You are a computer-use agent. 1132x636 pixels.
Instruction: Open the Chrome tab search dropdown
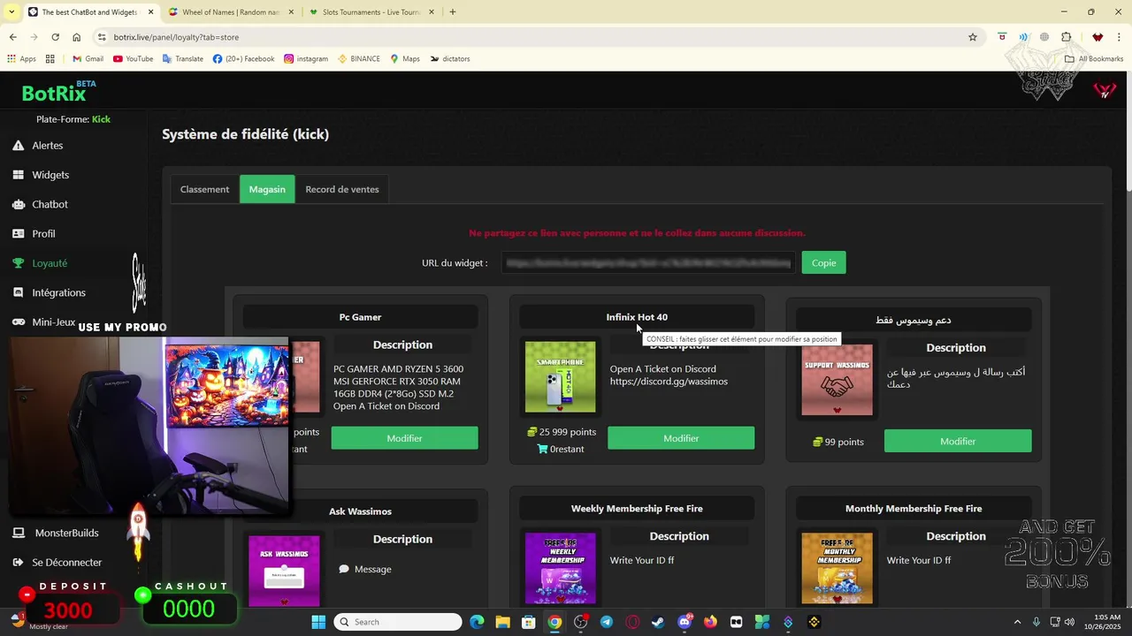[x=11, y=12]
